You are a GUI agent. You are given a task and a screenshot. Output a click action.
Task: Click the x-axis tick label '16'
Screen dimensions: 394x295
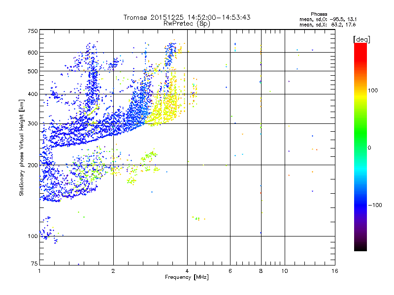(335, 271)
